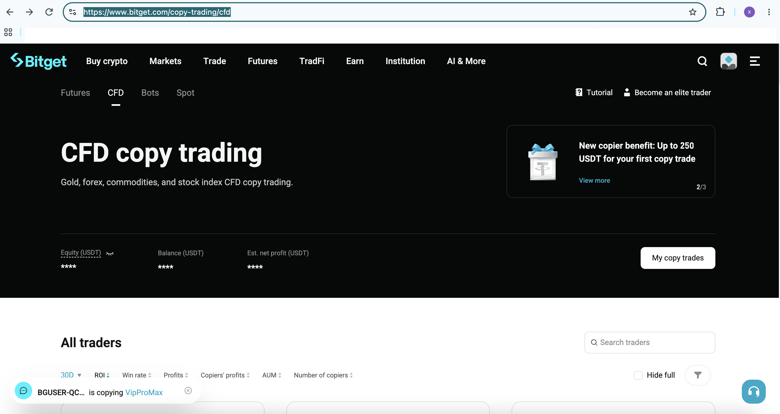Reload the Bitget page
The width and height of the screenshot is (780, 414).
click(x=49, y=12)
